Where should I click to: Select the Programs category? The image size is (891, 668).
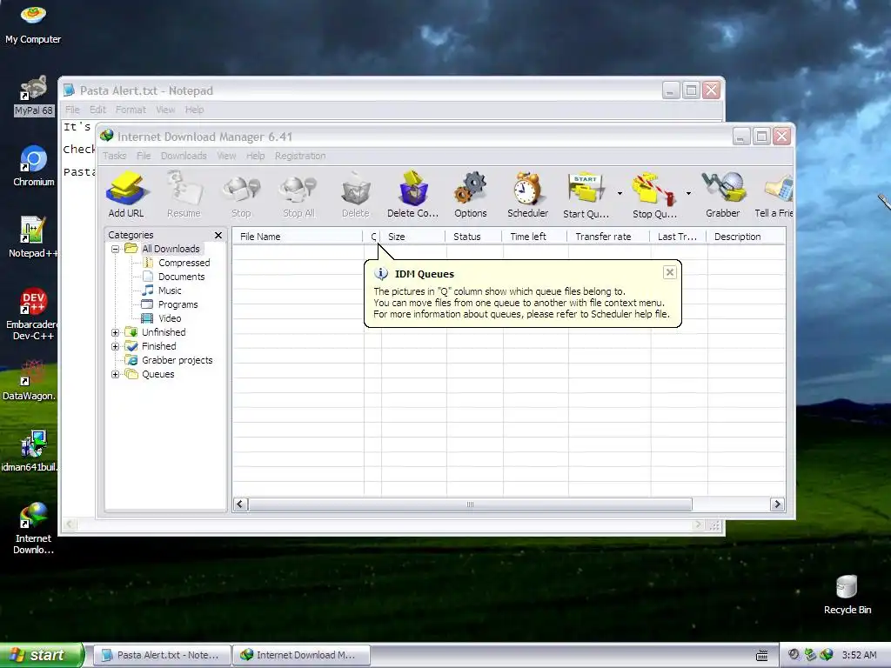[x=178, y=304]
